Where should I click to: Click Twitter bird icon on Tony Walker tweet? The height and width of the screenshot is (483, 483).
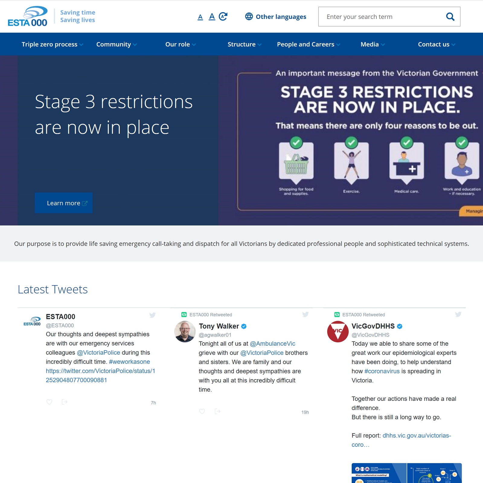(305, 314)
